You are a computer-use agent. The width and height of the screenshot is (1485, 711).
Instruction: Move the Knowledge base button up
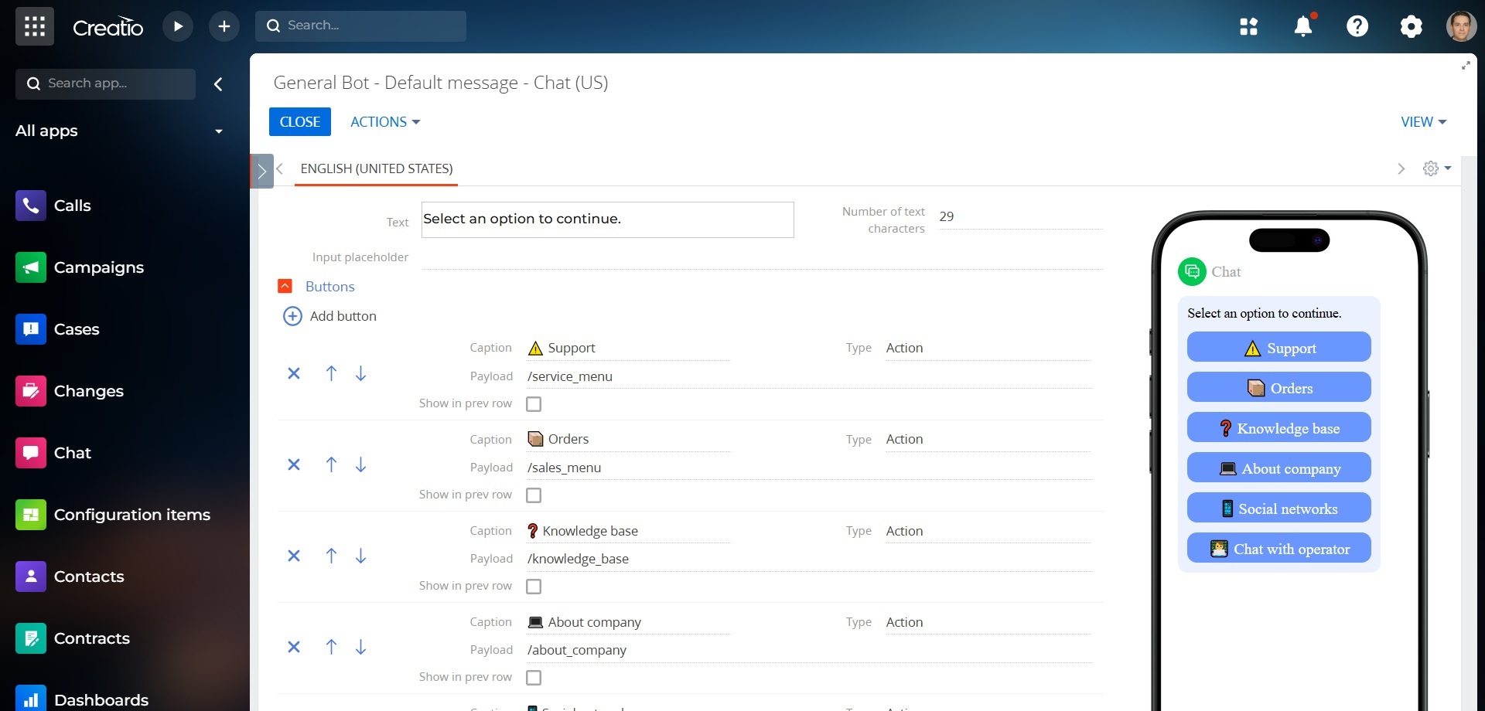coord(331,556)
